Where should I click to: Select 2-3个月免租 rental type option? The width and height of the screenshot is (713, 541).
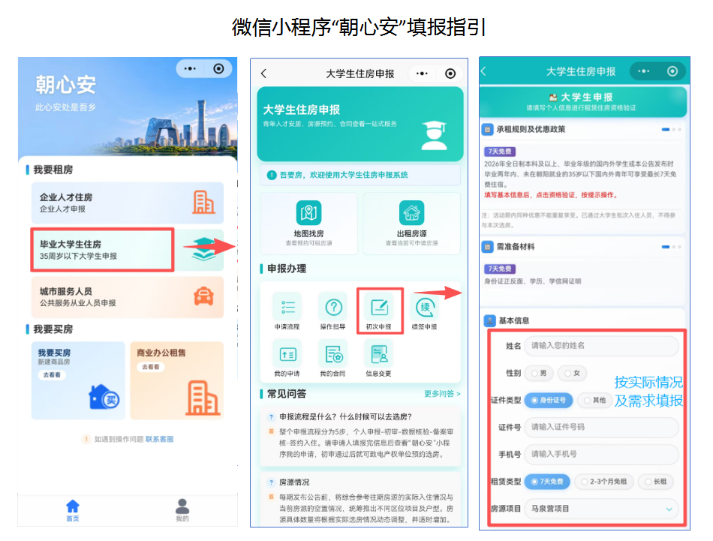604,482
